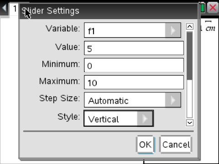Click the battery status icon

coord(203,8)
